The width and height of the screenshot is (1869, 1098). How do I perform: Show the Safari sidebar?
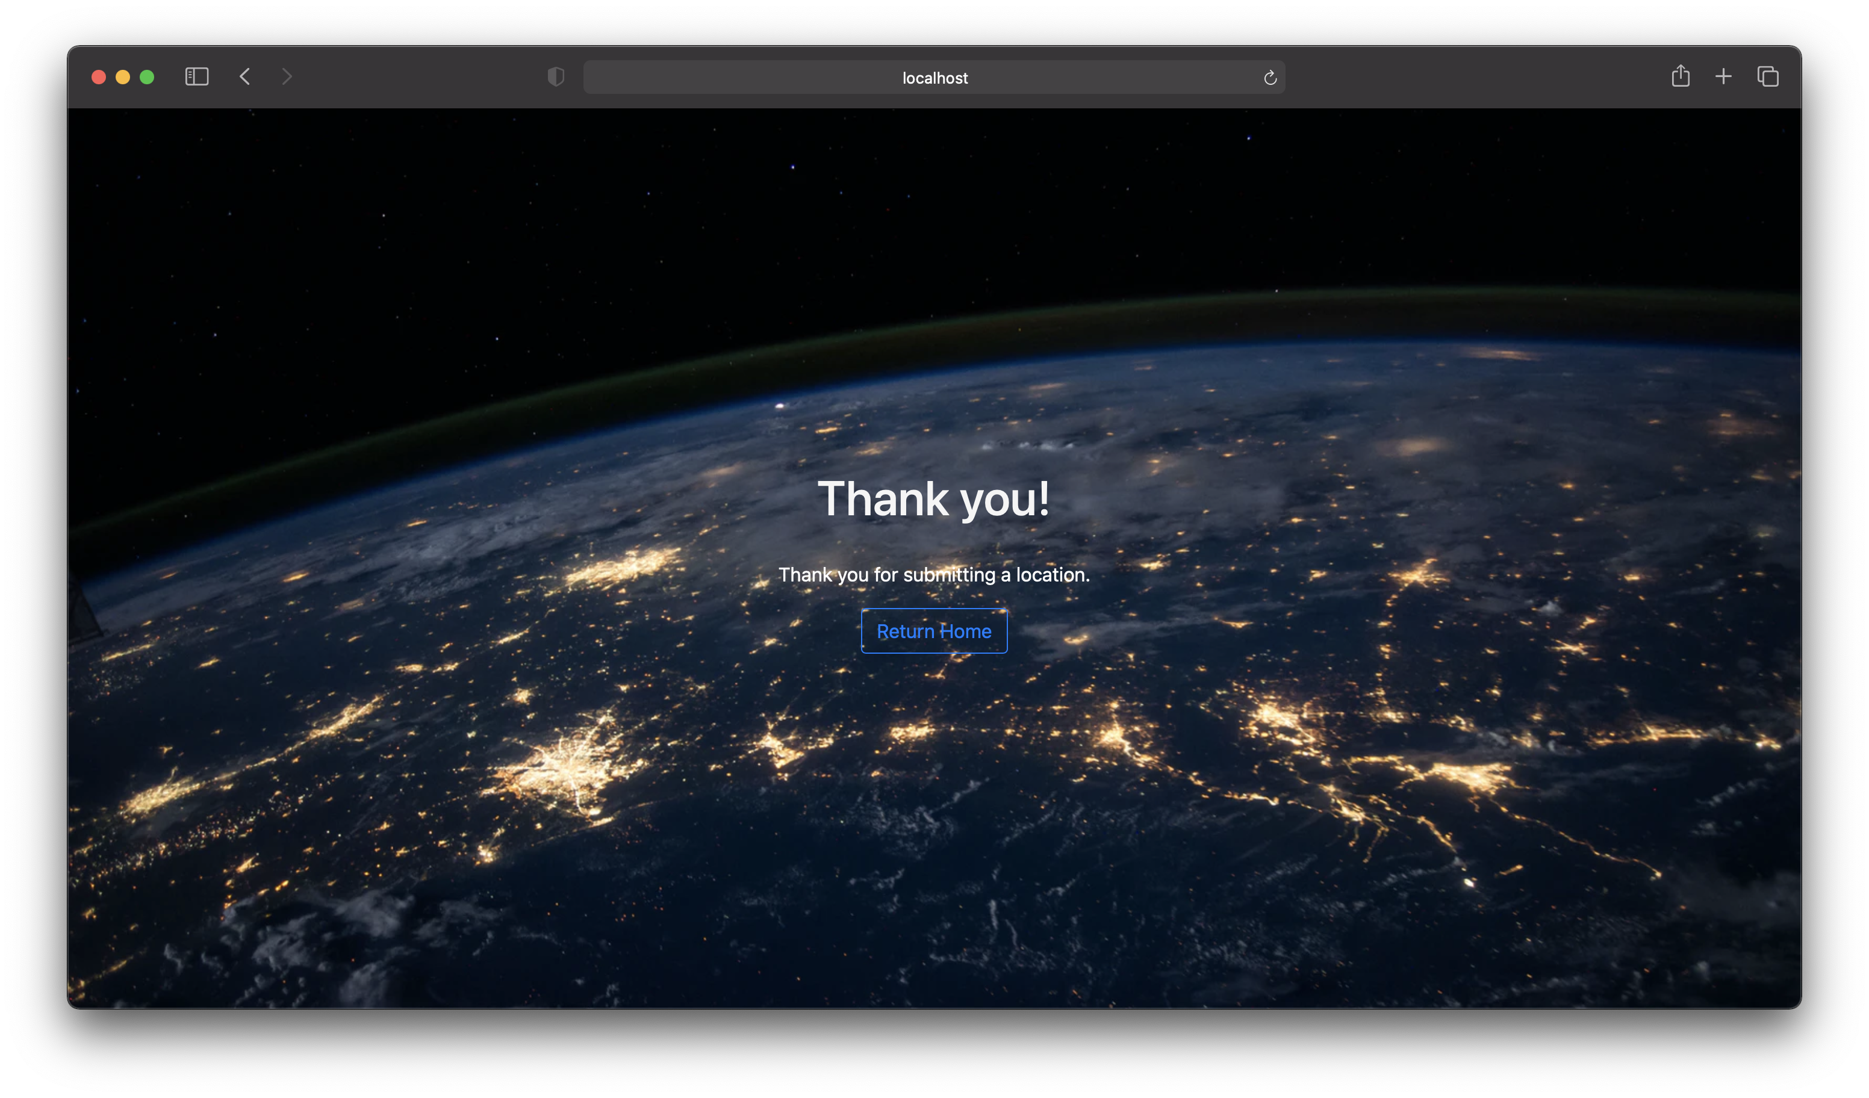[x=196, y=76]
